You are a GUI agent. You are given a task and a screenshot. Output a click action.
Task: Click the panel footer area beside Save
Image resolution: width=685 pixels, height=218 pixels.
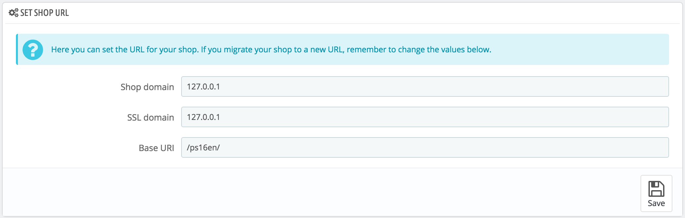tap(319, 192)
